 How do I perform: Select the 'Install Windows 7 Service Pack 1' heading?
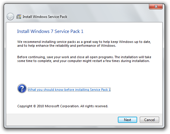[x=50, y=31]
